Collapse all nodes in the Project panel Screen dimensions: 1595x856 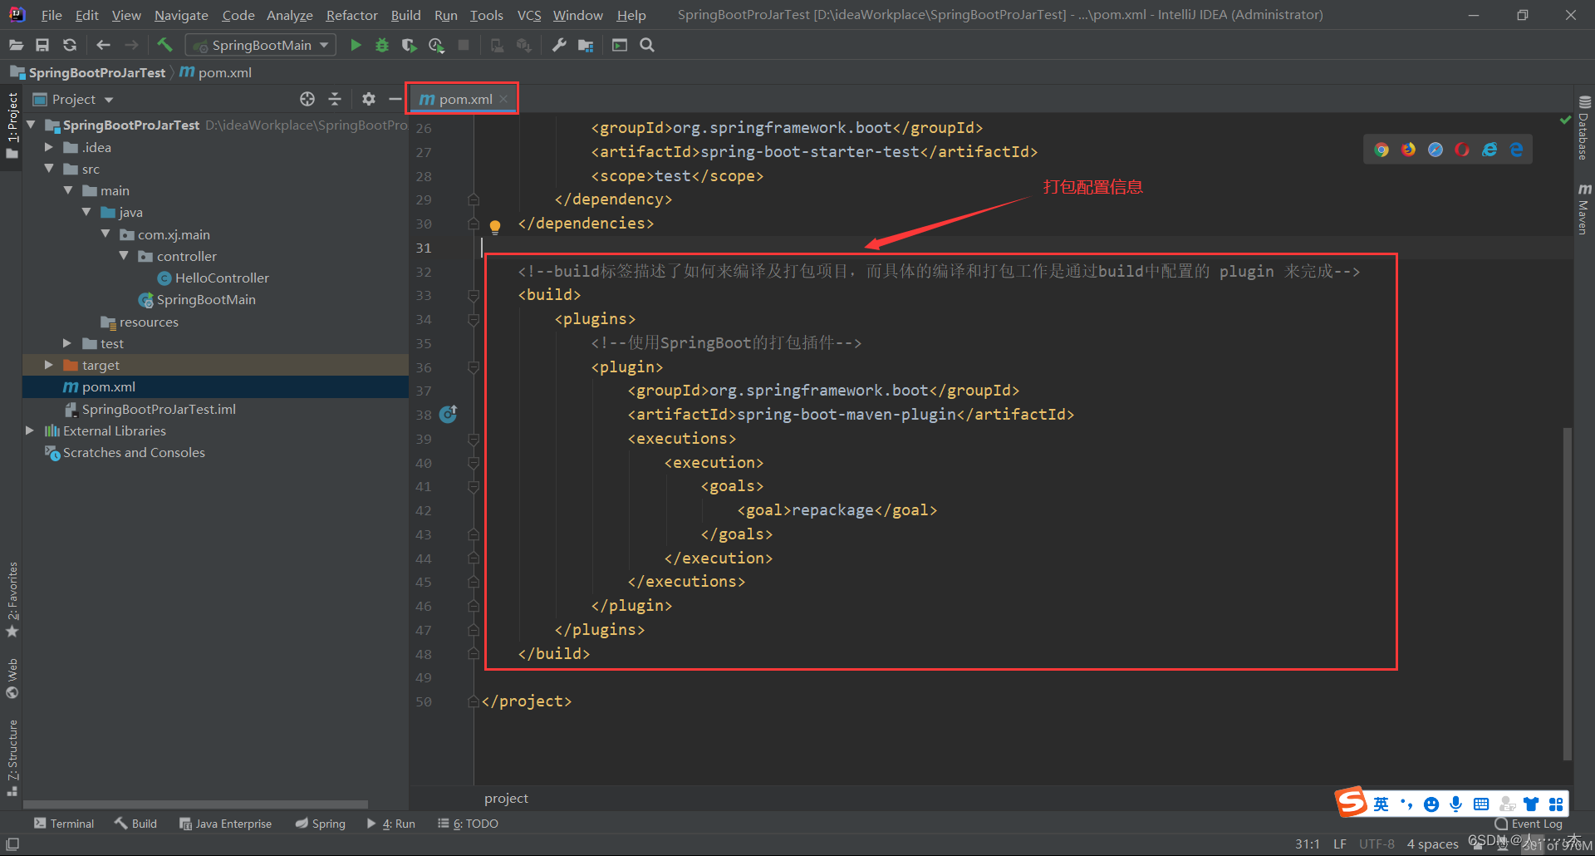pyautogui.click(x=335, y=99)
